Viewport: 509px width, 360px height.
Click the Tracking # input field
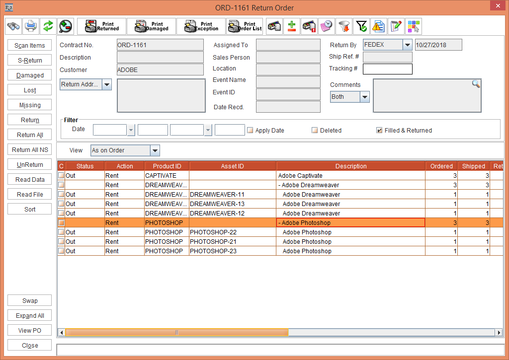tap(387, 69)
